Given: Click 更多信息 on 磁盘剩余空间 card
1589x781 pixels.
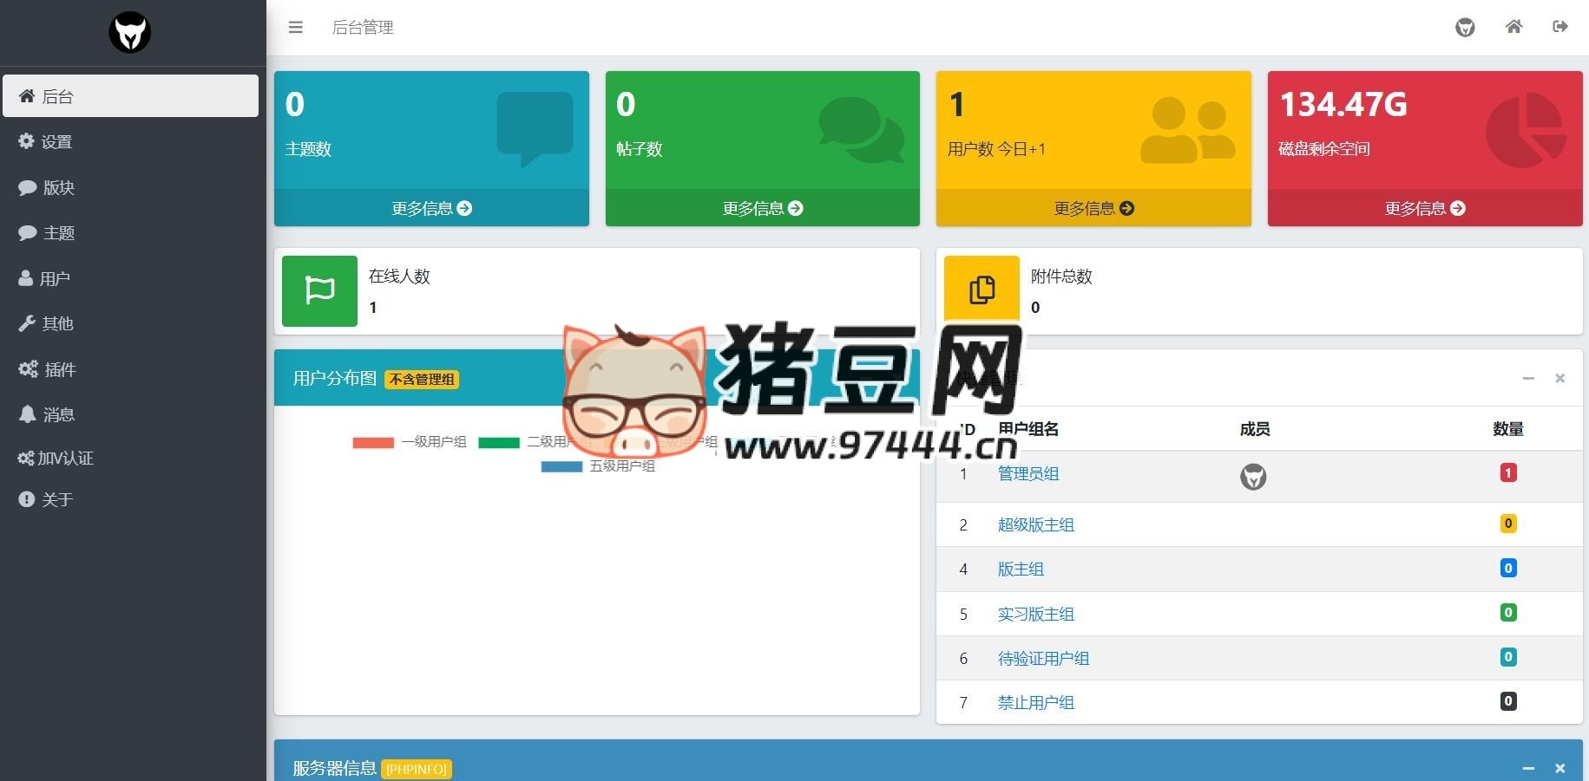Looking at the screenshot, I should point(1425,208).
